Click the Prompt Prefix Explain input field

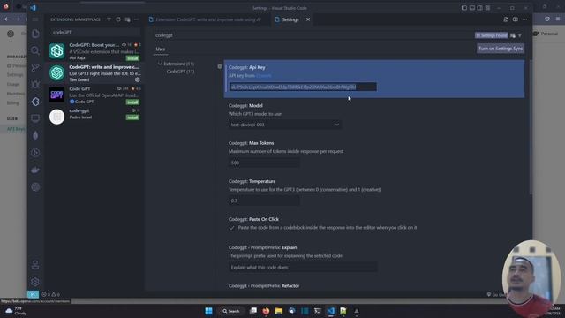(303, 267)
